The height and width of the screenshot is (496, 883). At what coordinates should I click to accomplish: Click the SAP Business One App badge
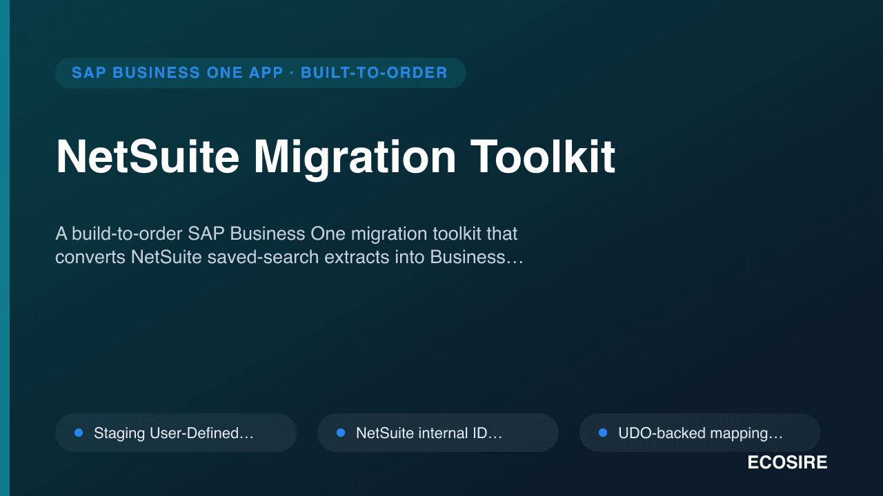(x=260, y=73)
